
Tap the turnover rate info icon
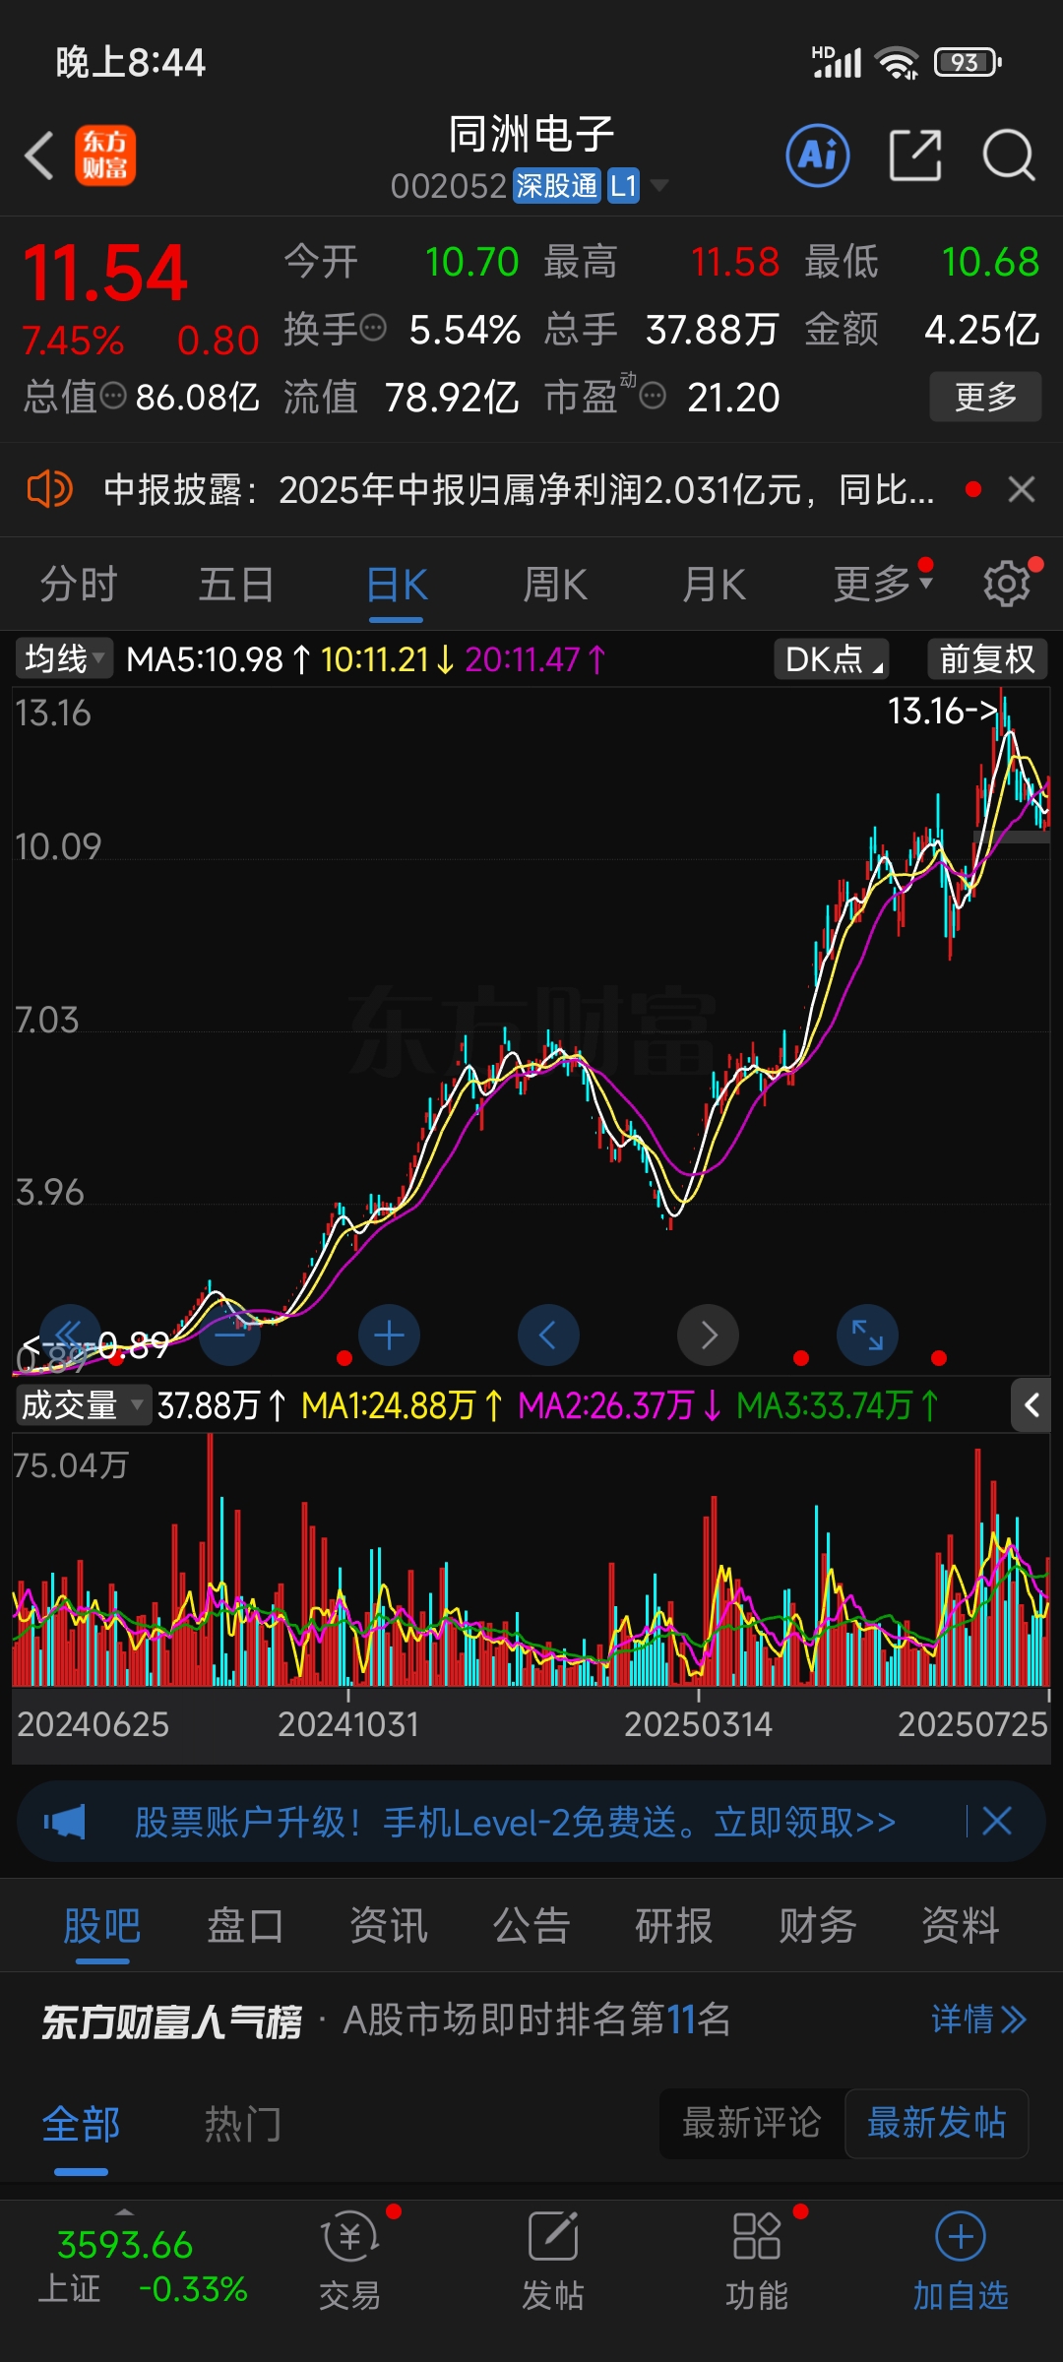(373, 328)
